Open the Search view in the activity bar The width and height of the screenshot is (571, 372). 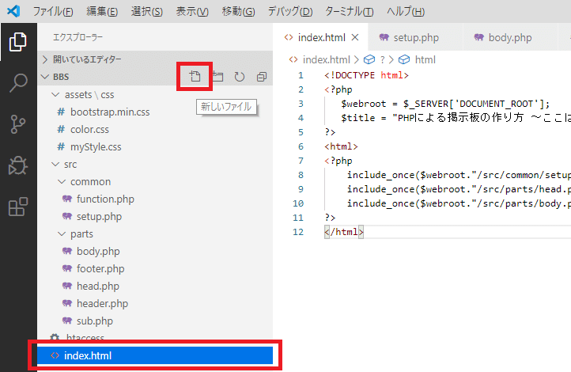[x=18, y=82]
